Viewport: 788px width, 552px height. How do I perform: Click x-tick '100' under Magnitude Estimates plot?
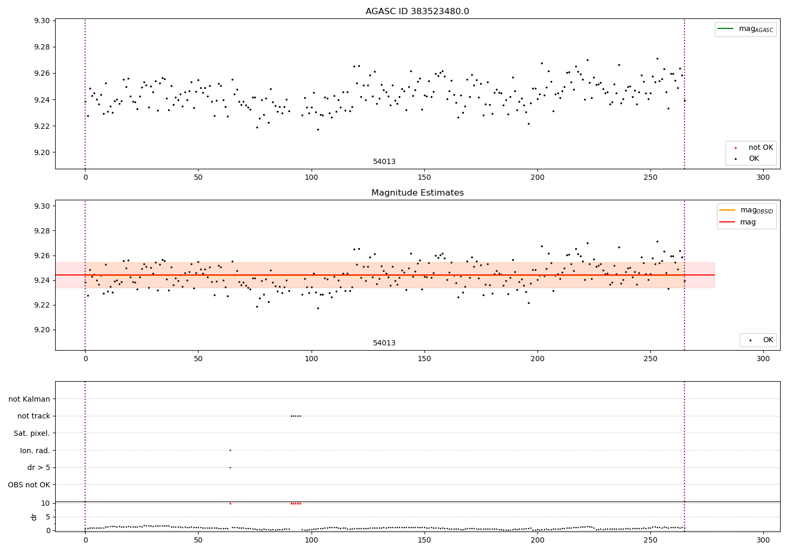pyautogui.click(x=311, y=359)
